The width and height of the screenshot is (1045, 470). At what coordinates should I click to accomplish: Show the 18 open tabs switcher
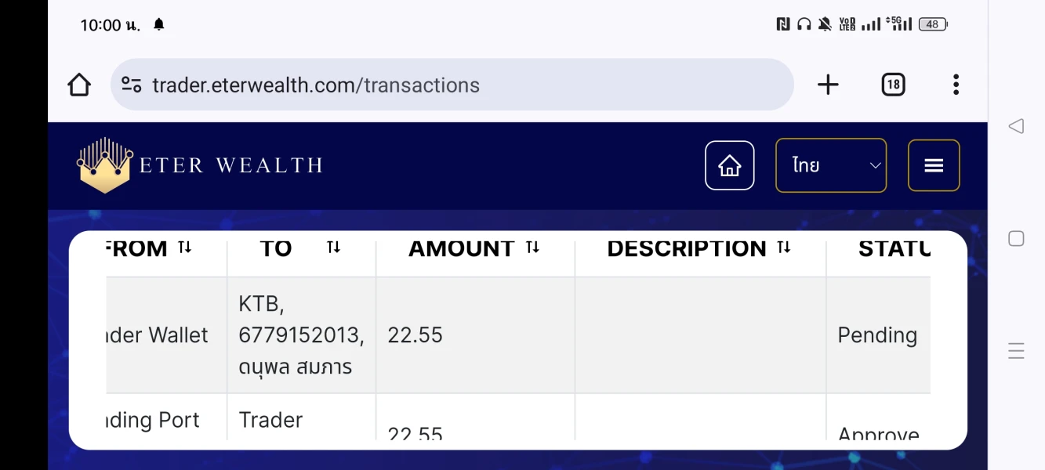[893, 85]
